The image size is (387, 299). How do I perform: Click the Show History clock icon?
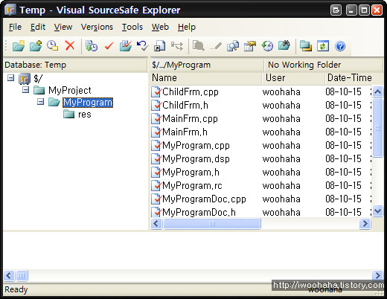(267, 46)
